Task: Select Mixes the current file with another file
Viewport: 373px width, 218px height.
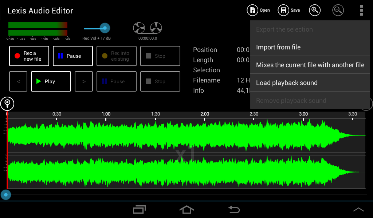Action: (x=310, y=65)
